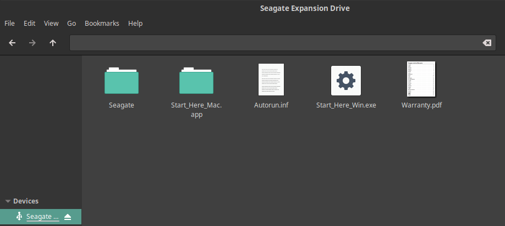
Task: Open the Go menu
Action: tap(72, 24)
